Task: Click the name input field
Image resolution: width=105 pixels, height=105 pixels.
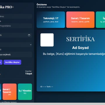Action: [x=16, y=16]
